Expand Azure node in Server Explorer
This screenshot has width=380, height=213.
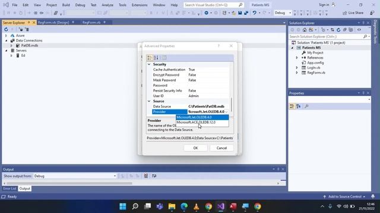7,35
